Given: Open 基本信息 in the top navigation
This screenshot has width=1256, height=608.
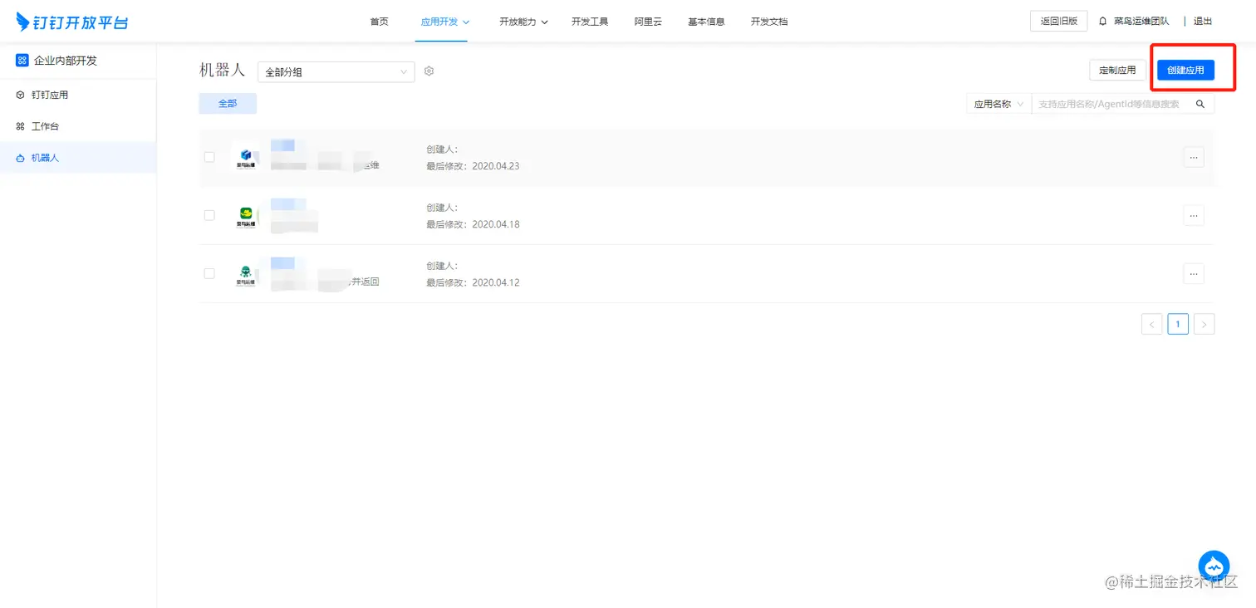Looking at the screenshot, I should pyautogui.click(x=706, y=22).
